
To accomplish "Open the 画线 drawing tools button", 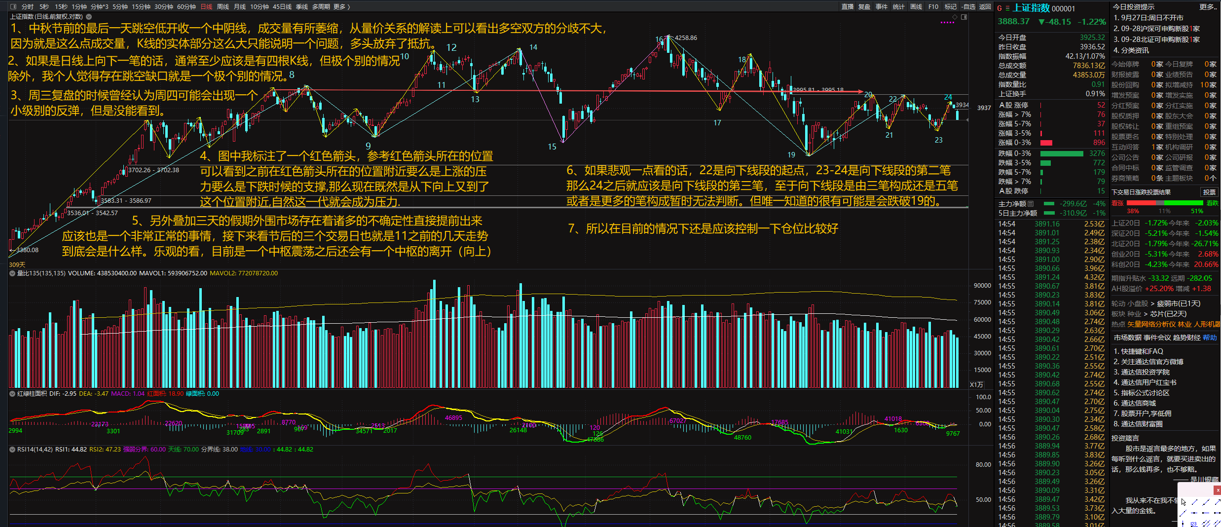I will [x=916, y=7].
